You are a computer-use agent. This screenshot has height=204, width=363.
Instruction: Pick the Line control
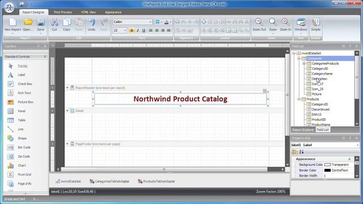coord(20,129)
